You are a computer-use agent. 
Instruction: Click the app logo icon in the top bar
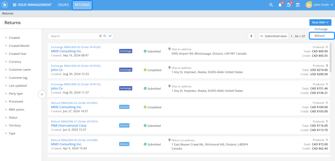pyautogui.click(x=4, y=5)
